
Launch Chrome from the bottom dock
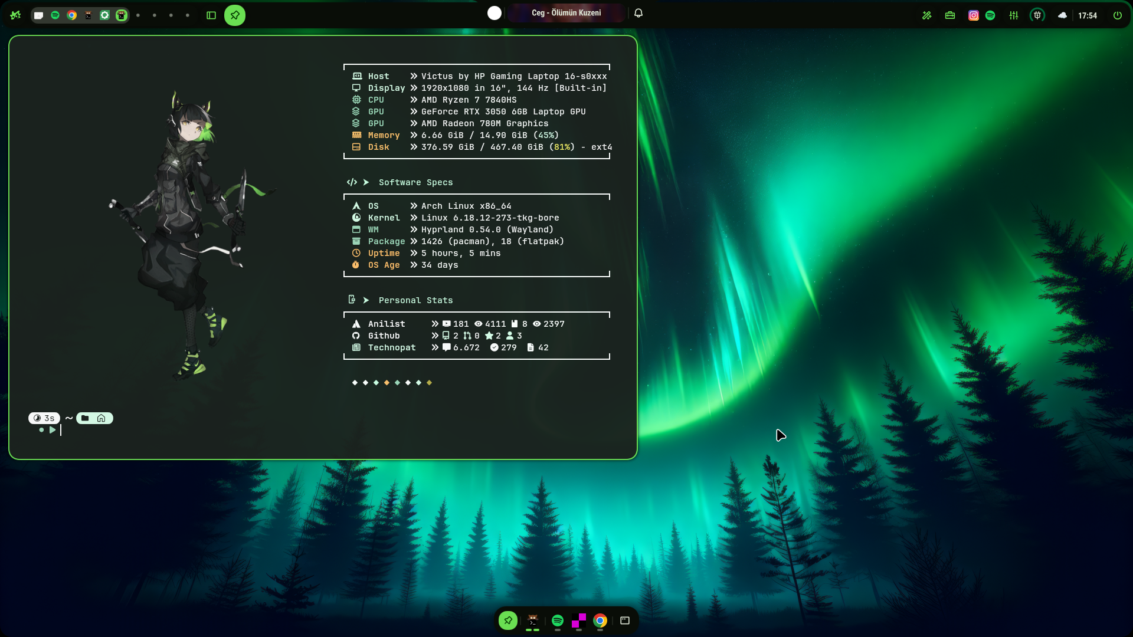600,620
